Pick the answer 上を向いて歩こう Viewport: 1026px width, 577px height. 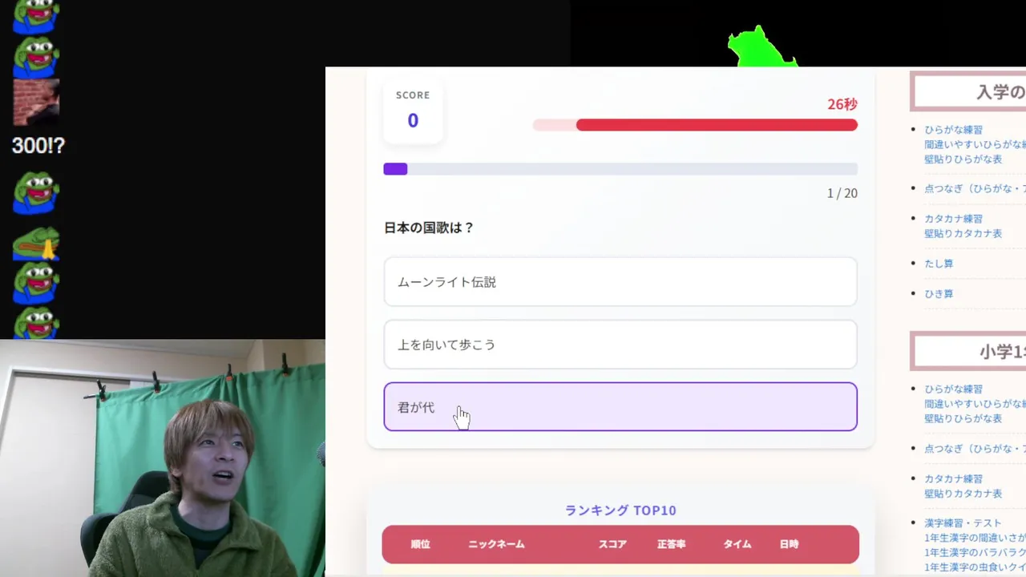[x=620, y=345]
